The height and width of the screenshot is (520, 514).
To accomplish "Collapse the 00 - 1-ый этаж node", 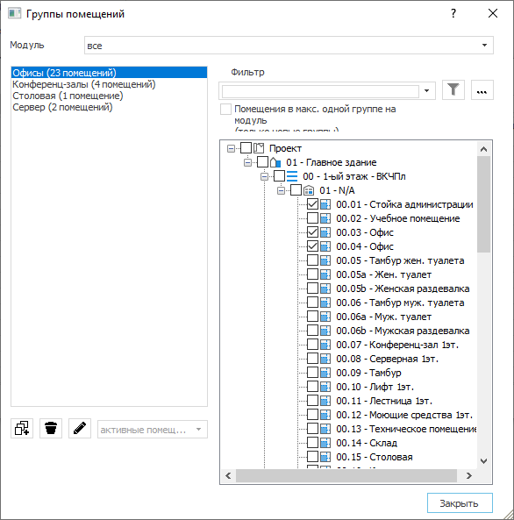I will click(x=265, y=176).
